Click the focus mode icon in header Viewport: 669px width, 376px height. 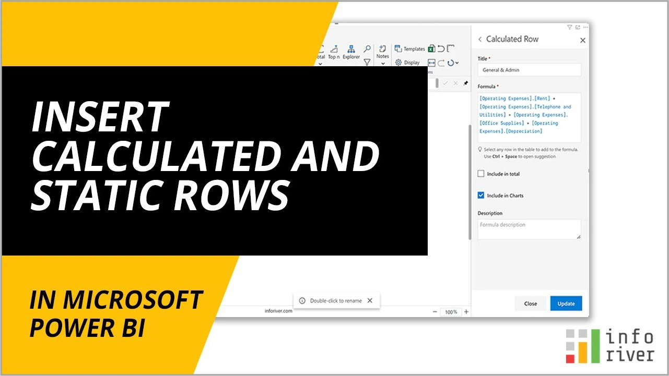(x=578, y=27)
